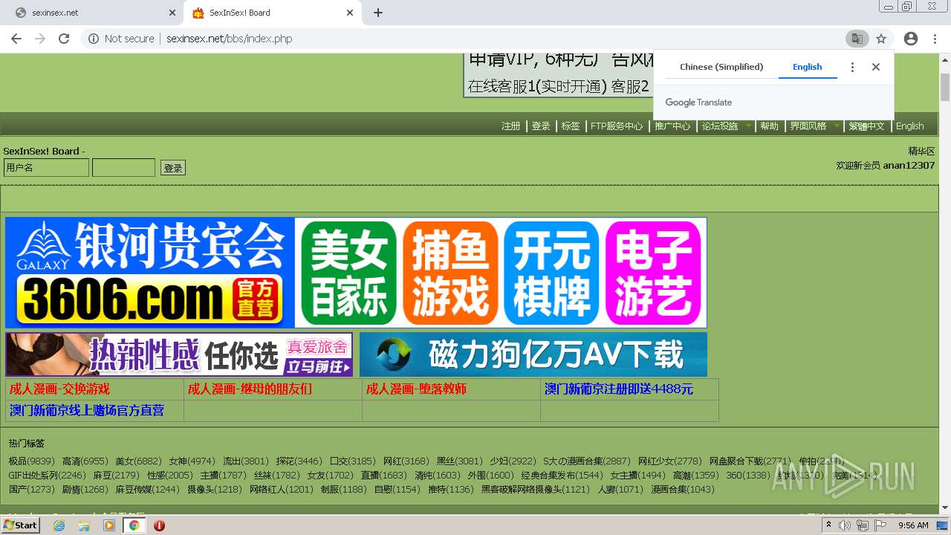Screen dimensions: 951x535
Task: Click the magenta 电子游艺 tile
Action: [x=653, y=273]
